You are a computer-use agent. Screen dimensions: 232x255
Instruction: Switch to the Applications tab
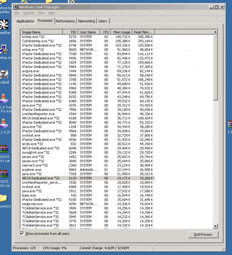tap(25, 21)
